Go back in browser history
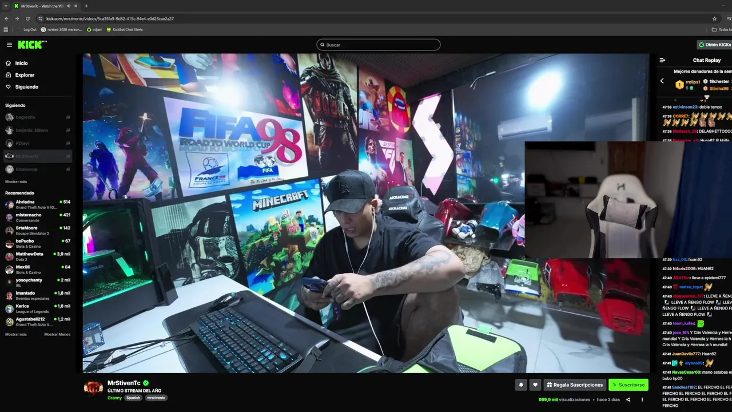Screen dimensions: 732x412 pyautogui.click(x=6, y=18)
